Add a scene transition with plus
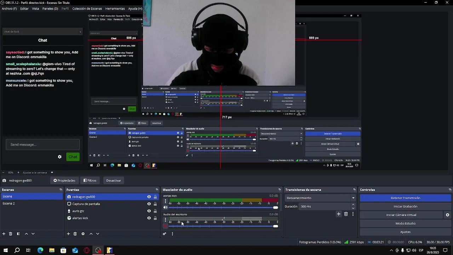 [339, 214]
